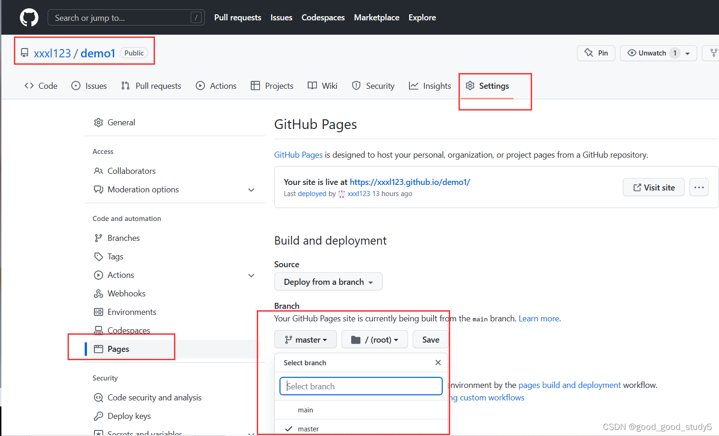Open Marketplace in top navigation
Screen dimensions: 719x436
377,18
